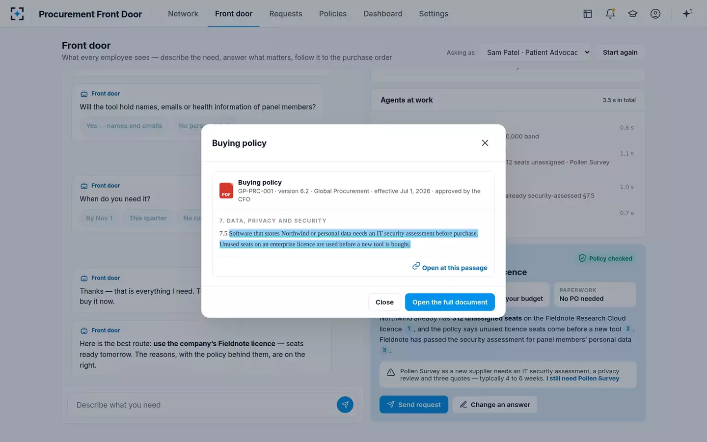Click the red PDF file icon
707x442 pixels.
point(226,191)
